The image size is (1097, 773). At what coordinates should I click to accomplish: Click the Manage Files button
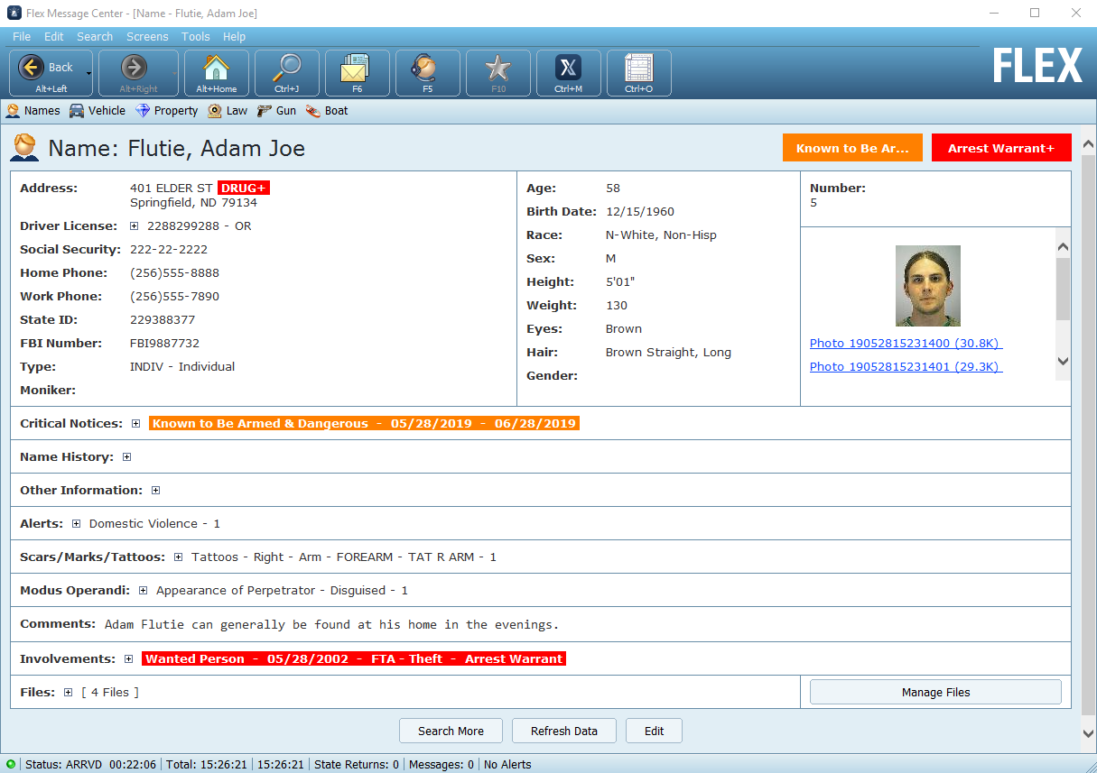[935, 693]
